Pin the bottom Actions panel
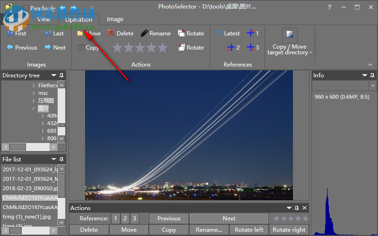Screen dimensions: 378x236 coord(297,208)
